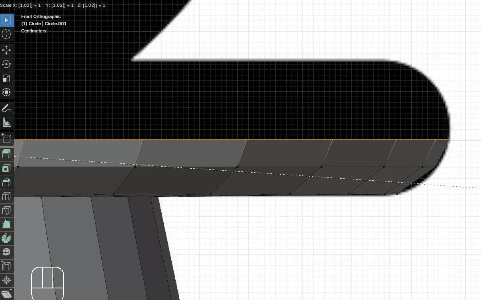481x300 pixels.
Task: Switch to the Rotate tool
Action: tap(6, 64)
